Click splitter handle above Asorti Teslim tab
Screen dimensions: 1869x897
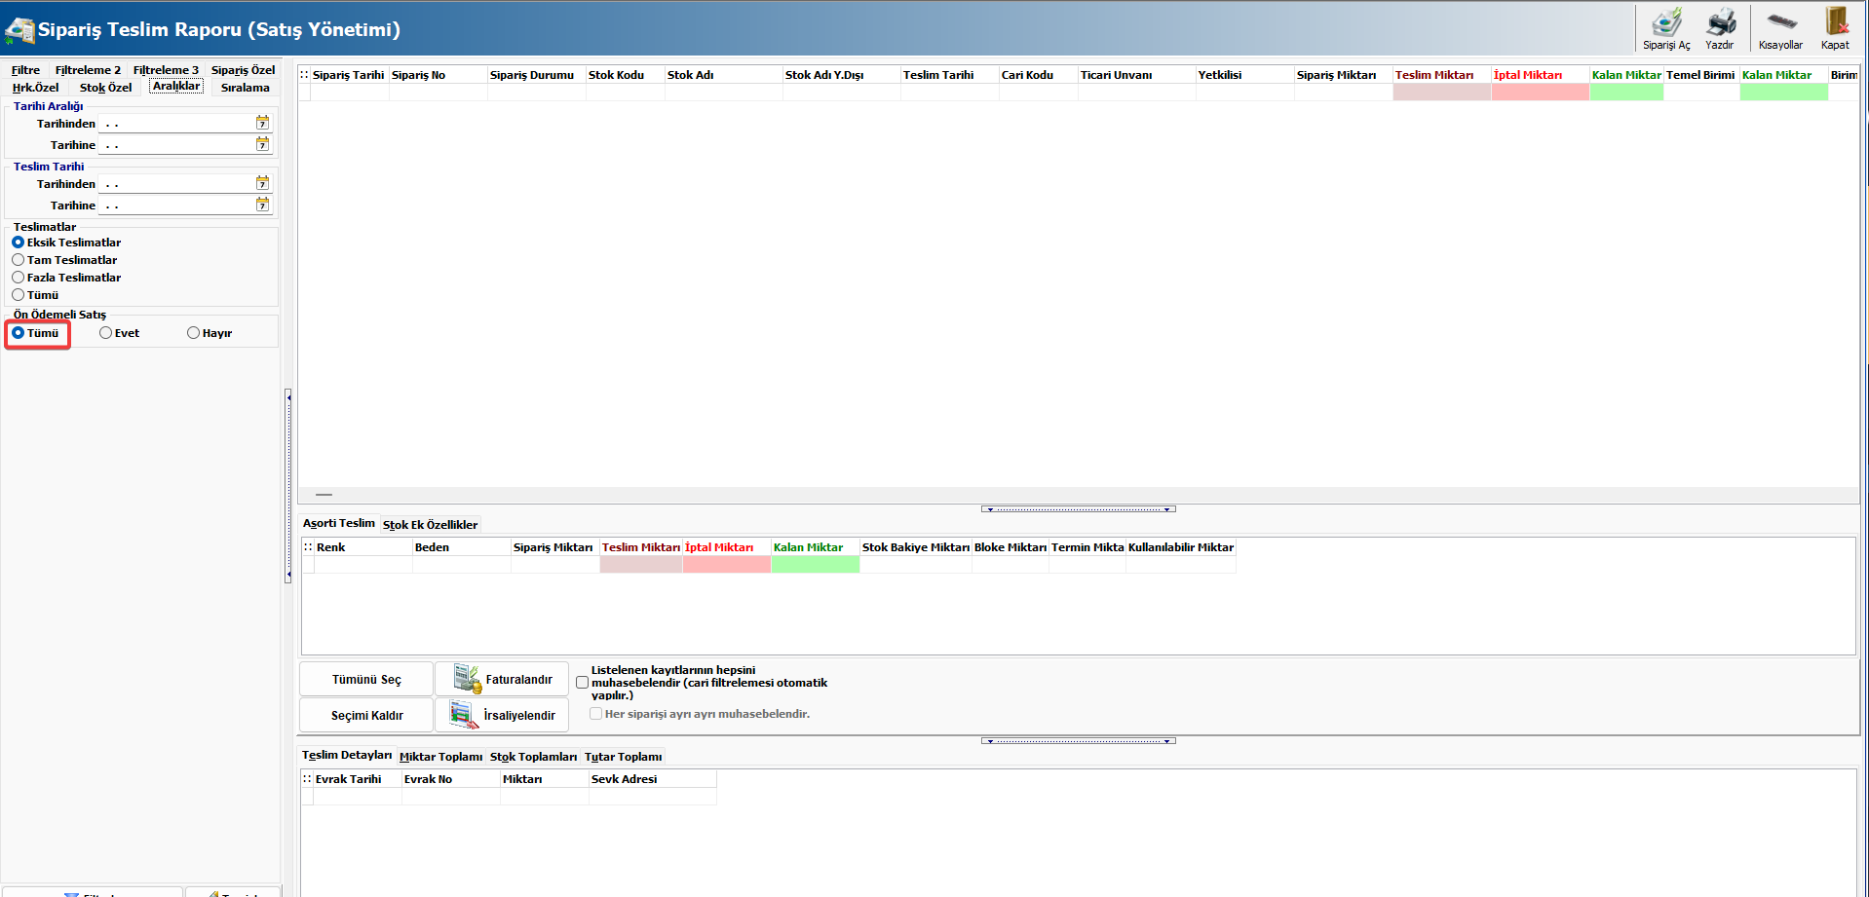point(1078,509)
